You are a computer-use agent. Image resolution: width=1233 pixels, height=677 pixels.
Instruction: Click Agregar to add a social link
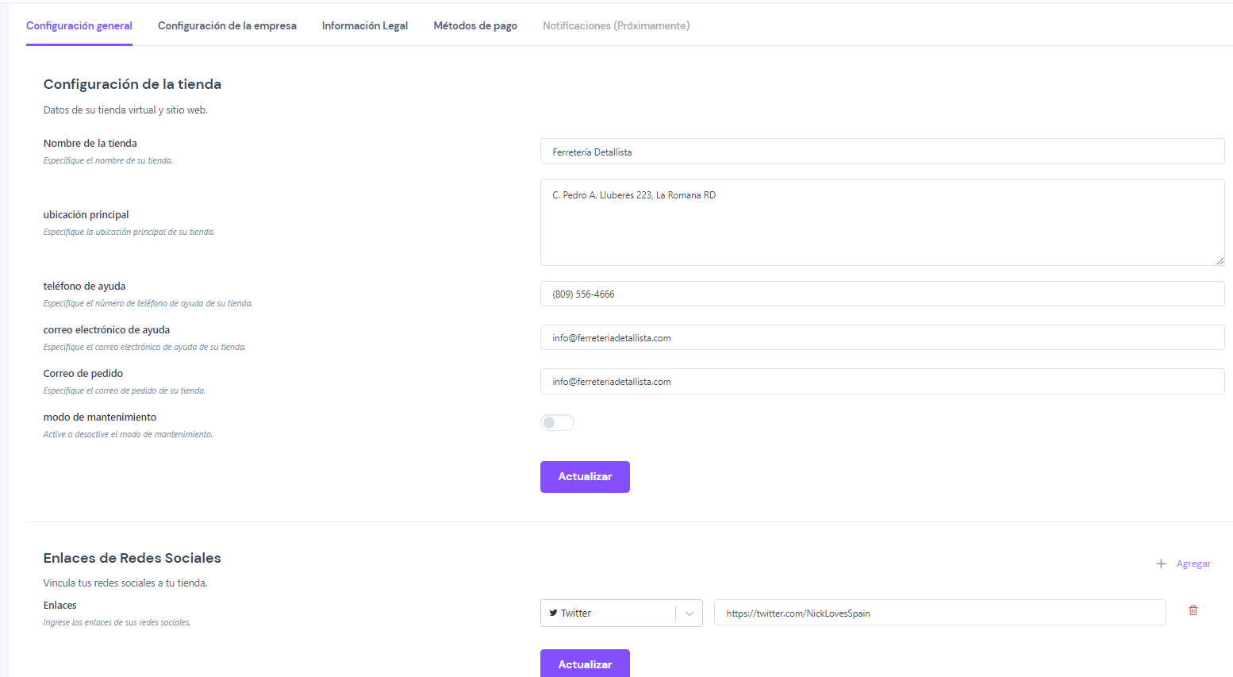click(x=1193, y=564)
